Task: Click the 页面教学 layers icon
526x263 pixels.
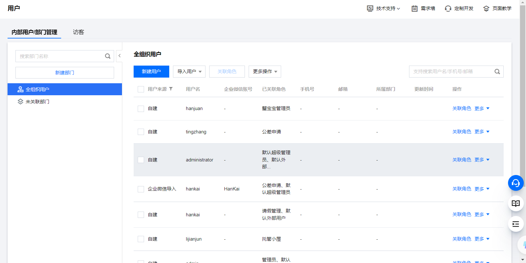Action: [x=486, y=9]
